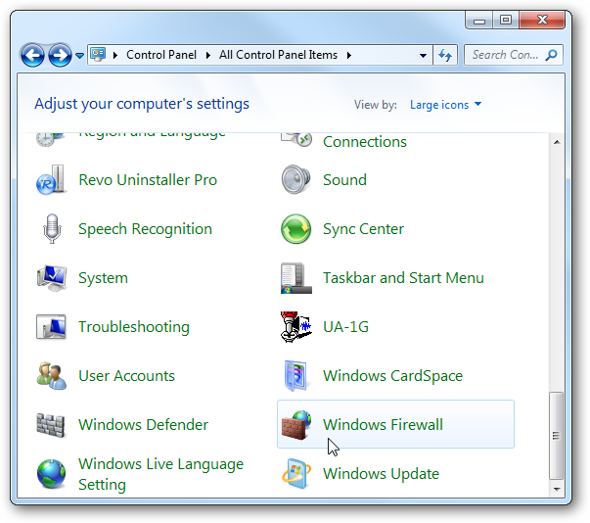Image resolution: width=590 pixels, height=523 pixels.
Task: Open the Speech Recognition microphone icon
Action: click(x=52, y=229)
